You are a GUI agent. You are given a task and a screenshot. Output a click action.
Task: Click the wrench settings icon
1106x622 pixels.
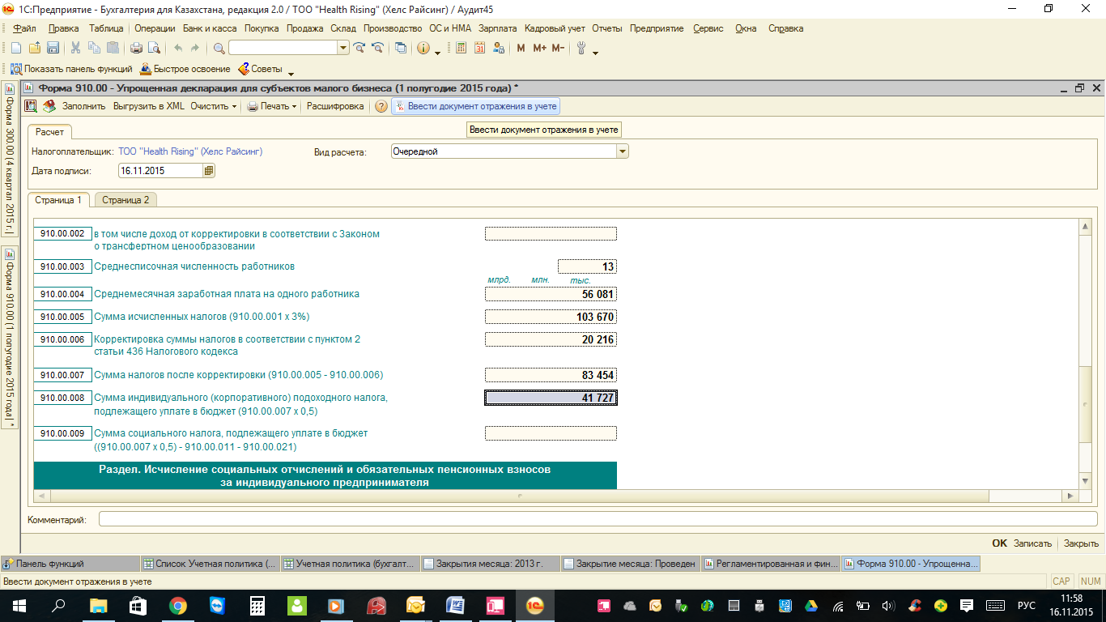click(581, 48)
